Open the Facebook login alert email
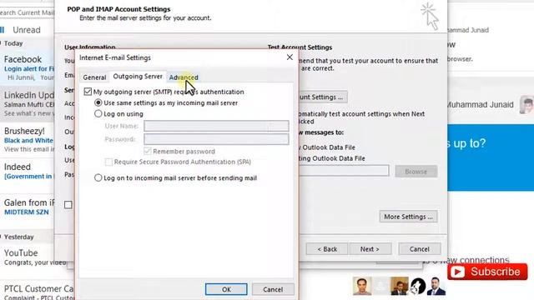534x300 pixels. click(28, 68)
